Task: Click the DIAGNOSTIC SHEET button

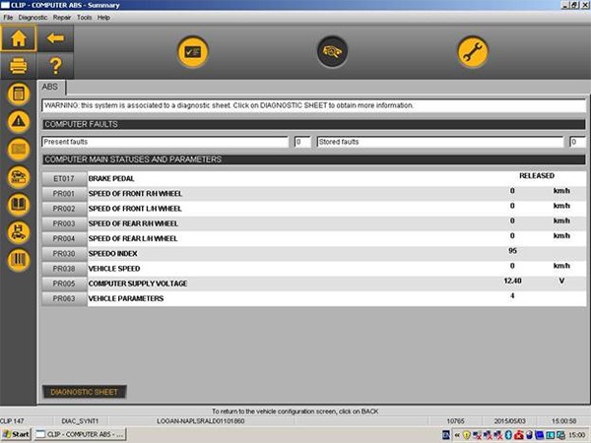Action: [84, 392]
